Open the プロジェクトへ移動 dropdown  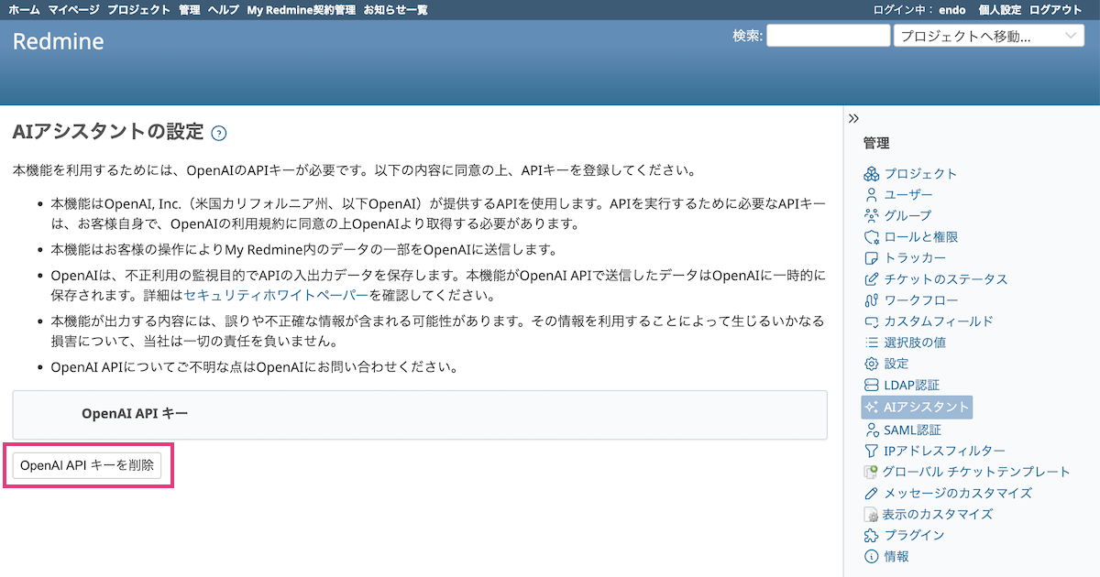(x=989, y=36)
